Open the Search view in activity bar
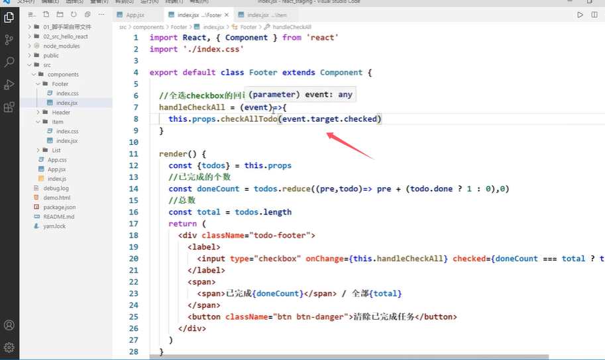Image resolution: width=605 pixels, height=360 pixels. point(9,62)
